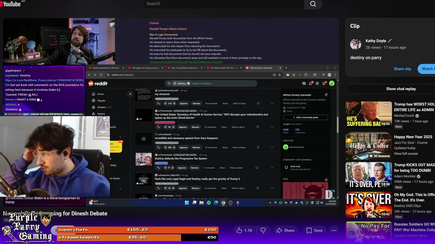Click View full course link
435x244 pixels.
coord(406,154)
